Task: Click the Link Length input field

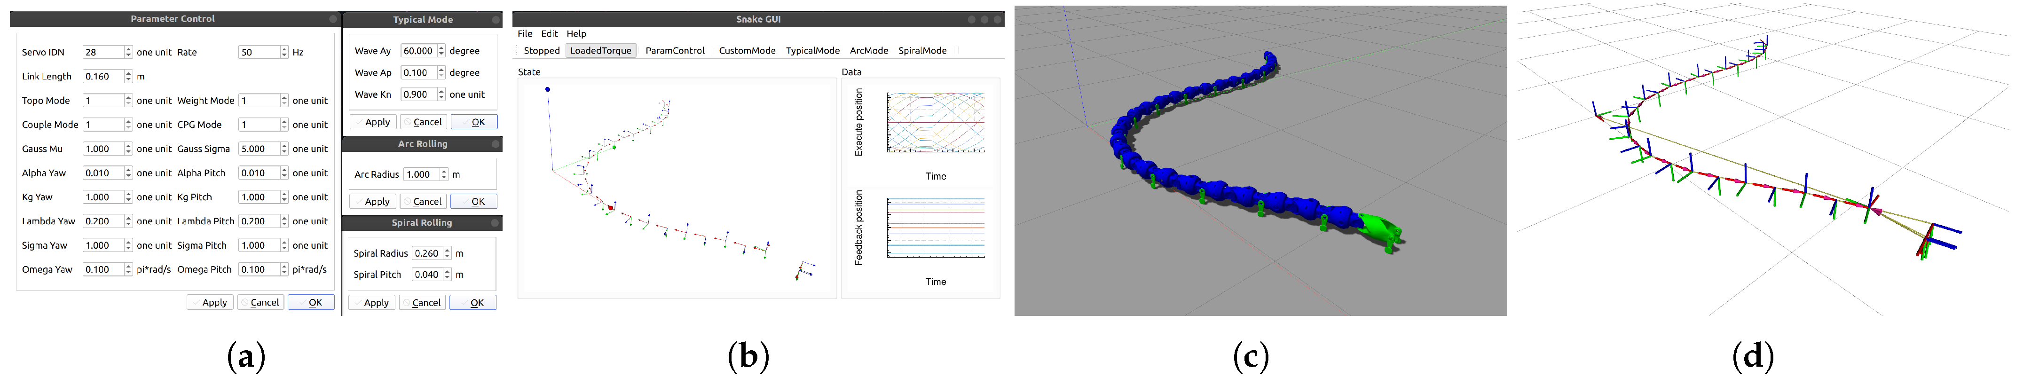Action: (102, 77)
